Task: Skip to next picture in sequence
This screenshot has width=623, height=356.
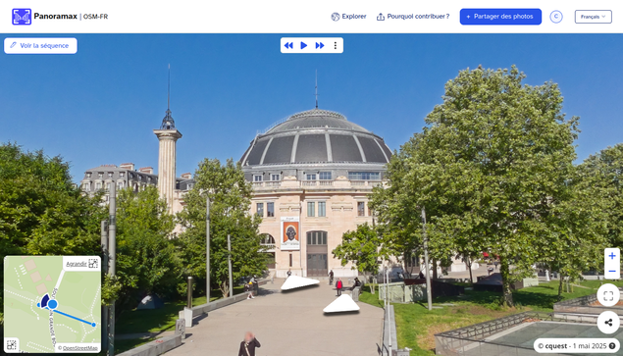Action: (320, 46)
